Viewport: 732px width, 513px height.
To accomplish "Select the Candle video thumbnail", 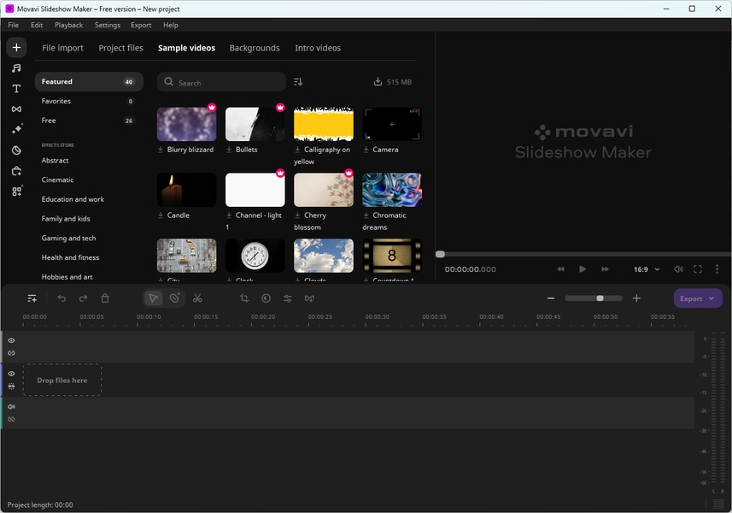I will click(x=187, y=190).
